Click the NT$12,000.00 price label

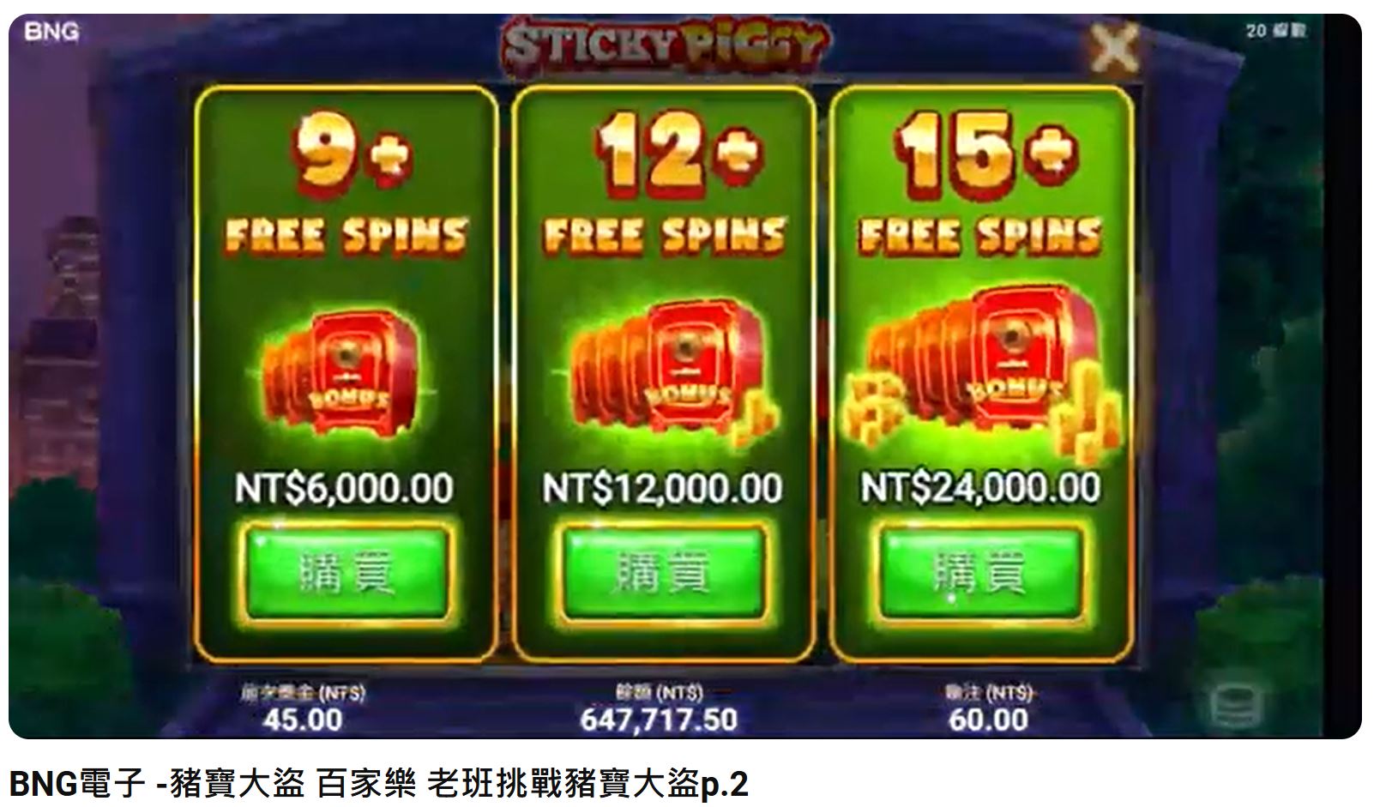pyautogui.click(x=662, y=489)
